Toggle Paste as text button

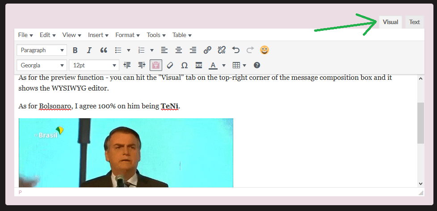pyautogui.click(x=156, y=66)
